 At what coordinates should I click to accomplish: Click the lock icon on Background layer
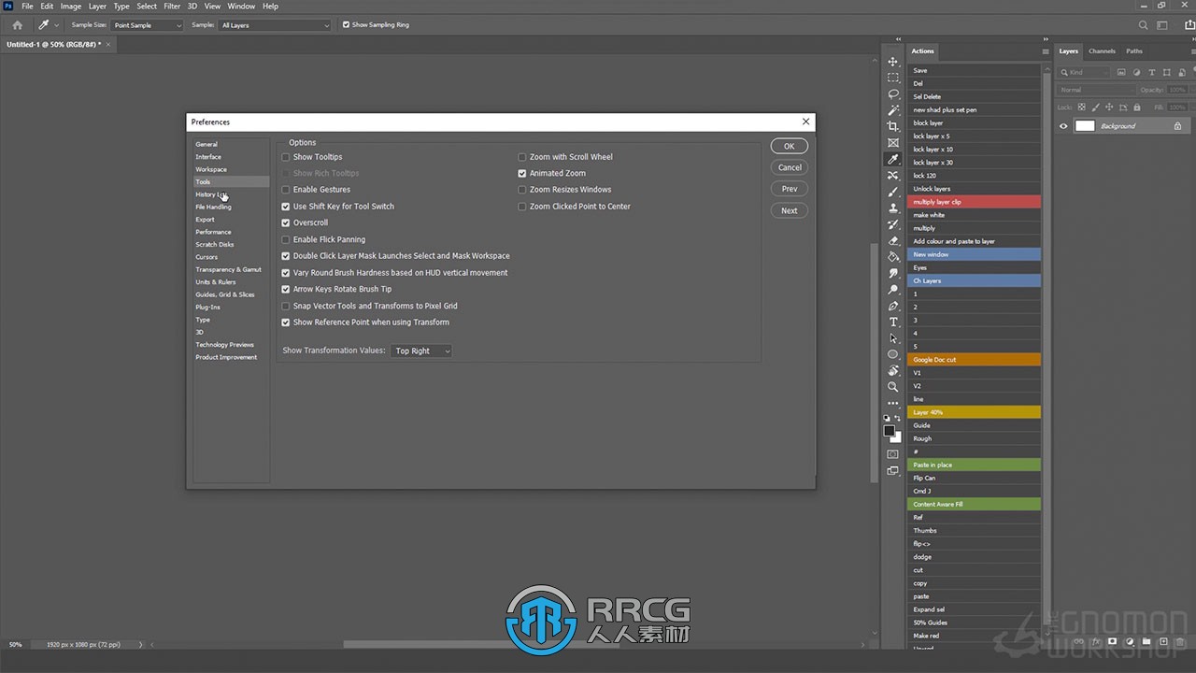[1177, 126]
